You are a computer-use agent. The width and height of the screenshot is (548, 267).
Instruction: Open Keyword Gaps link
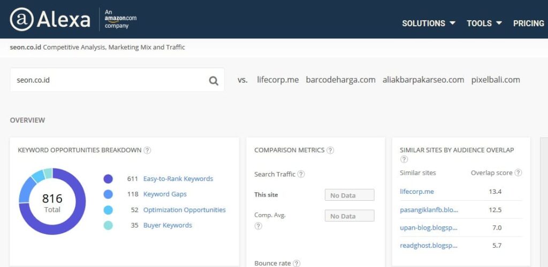[x=165, y=194]
